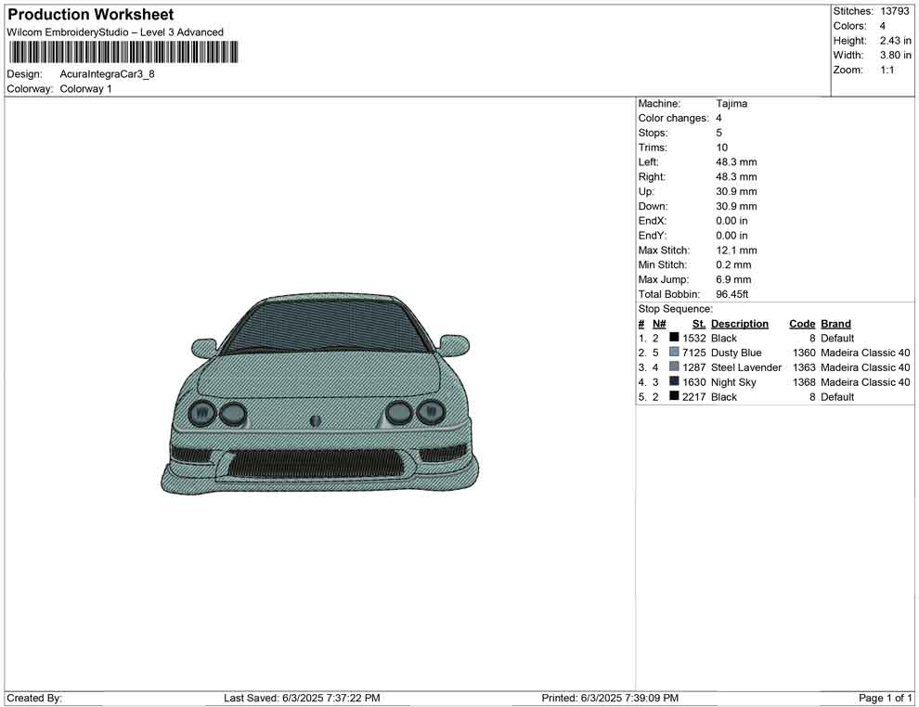Click the Acura car embroidery preview
This screenshot has width=919, height=707.
click(x=320, y=394)
